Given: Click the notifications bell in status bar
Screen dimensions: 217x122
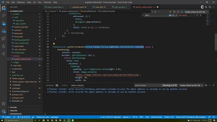Looking at the screenshot, I should (x=214, y=117).
